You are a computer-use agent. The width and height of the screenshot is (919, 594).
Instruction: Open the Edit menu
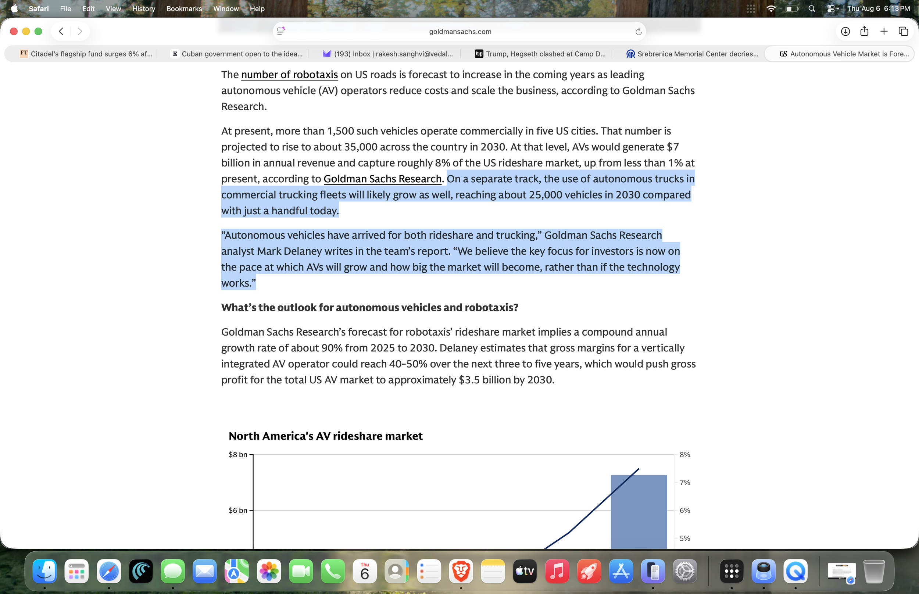click(x=88, y=8)
